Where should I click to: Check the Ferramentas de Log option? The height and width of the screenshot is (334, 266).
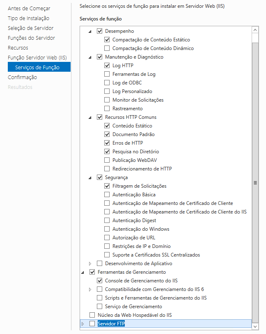click(x=107, y=74)
